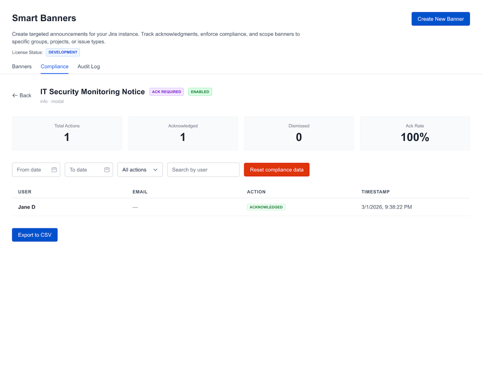The width and height of the screenshot is (482, 386).
Task: Export compliance records to CSV
Action: click(x=35, y=235)
